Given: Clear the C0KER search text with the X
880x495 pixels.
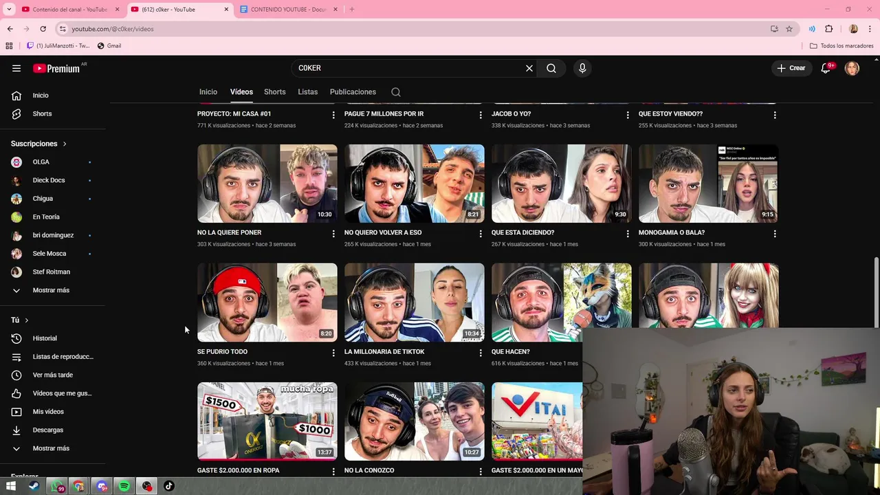Looking at the screenshot, I should (x=529, y=68).
